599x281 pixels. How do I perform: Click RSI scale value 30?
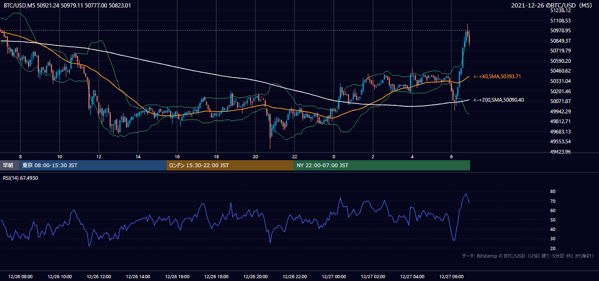click(x=553, y=238)
